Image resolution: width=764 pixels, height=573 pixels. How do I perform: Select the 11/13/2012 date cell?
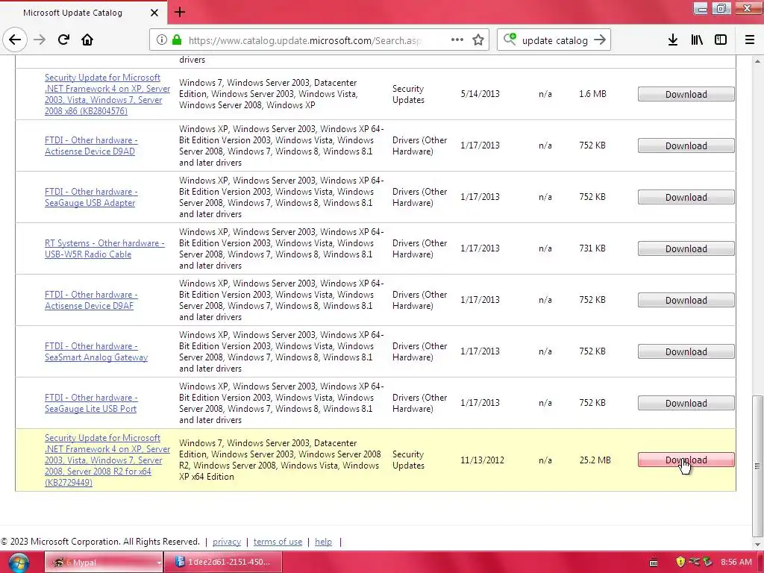(x=482, y=460)
